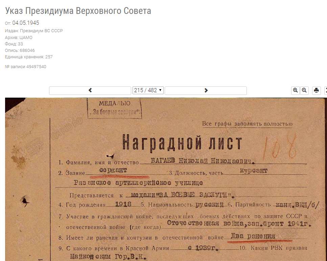Screen dimensions: 327x261
Task: Select the heading Указ Президиума Верховного Совета
Action: [x=78, y=11]
